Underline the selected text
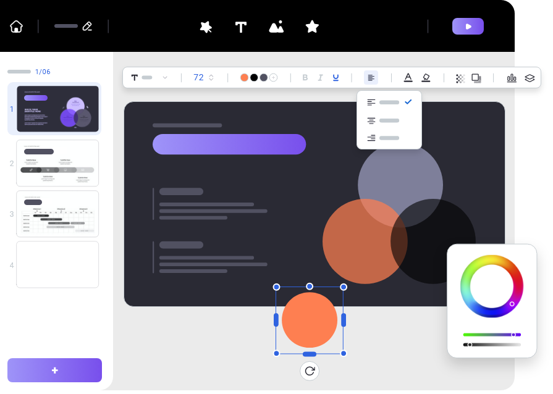This screenshot has height=394, width=553. coord(336,77)
